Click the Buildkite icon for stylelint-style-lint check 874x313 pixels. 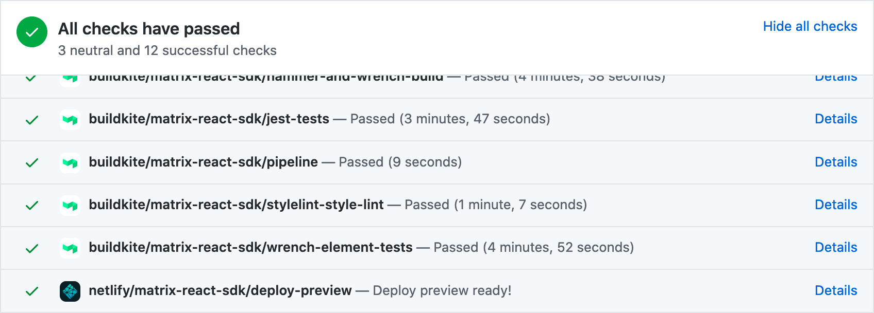70,205
